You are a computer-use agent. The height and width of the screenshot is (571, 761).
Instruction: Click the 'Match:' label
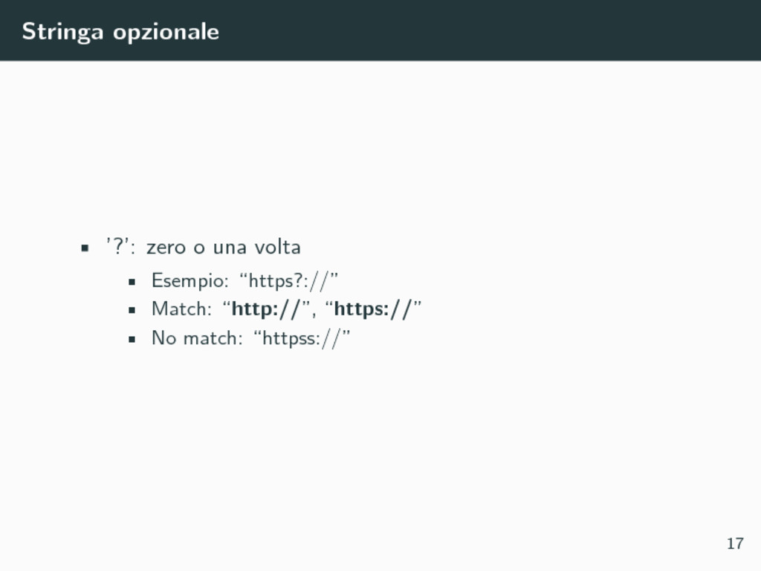(181, 309)
